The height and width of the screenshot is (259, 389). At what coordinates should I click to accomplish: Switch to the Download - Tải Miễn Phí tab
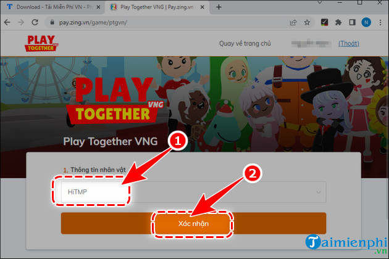[x=53, y=7]
